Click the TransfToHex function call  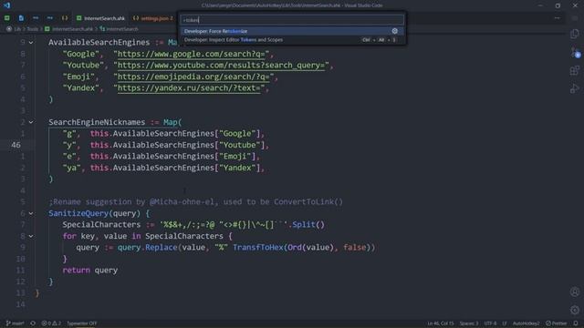[x=257, y=248]
